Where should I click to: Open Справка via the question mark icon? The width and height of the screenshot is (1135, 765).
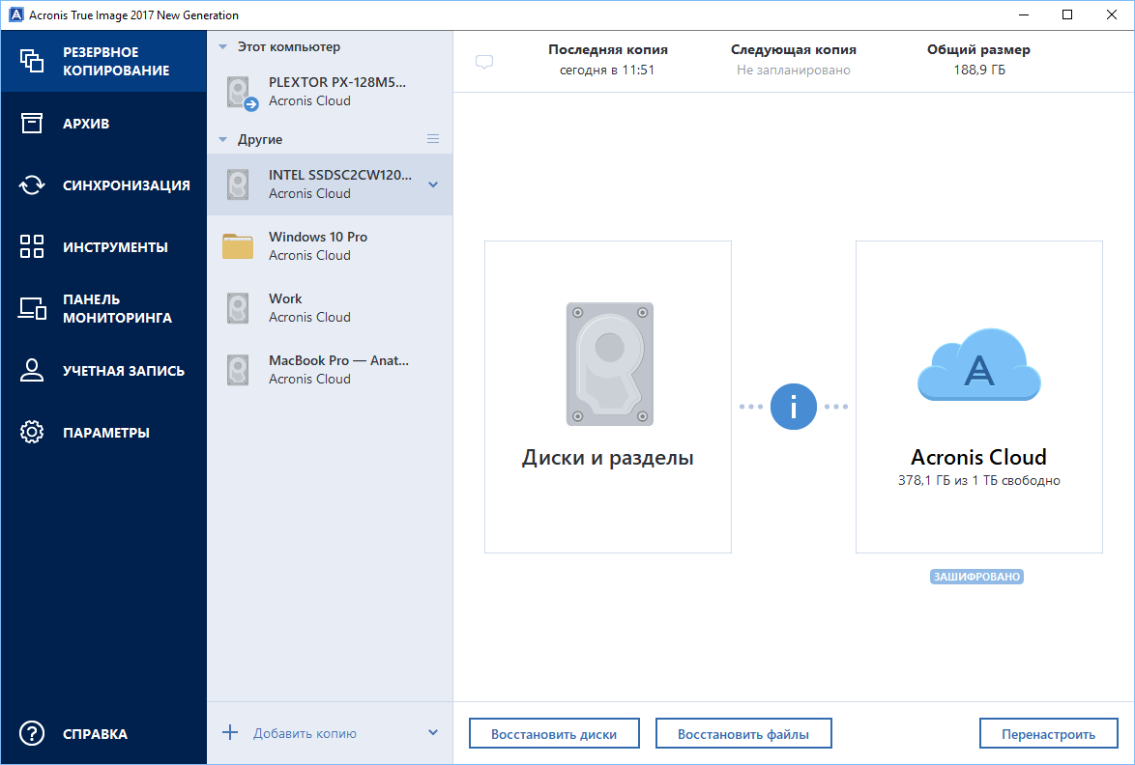coord(32,734)
